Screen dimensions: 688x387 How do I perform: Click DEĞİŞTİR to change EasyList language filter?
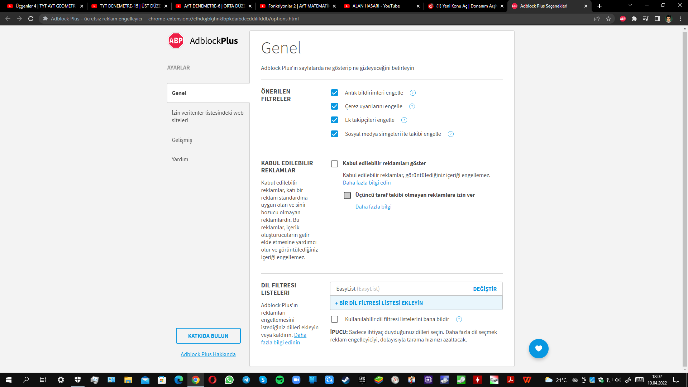(x=484, y=289)
